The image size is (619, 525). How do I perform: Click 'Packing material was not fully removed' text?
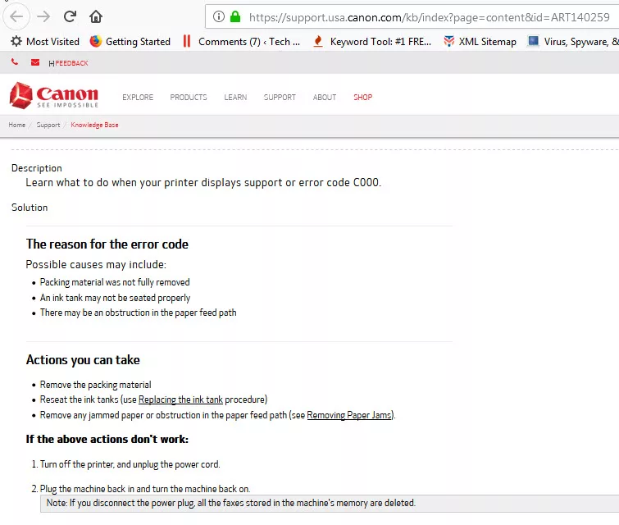[x=115, y=282]
